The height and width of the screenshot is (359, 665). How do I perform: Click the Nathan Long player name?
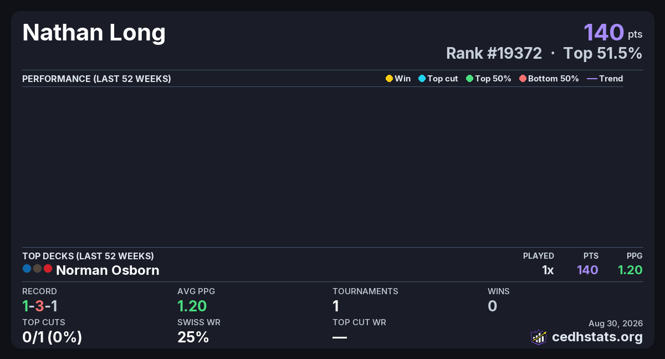pyautogui.click(x=94, y=33)
